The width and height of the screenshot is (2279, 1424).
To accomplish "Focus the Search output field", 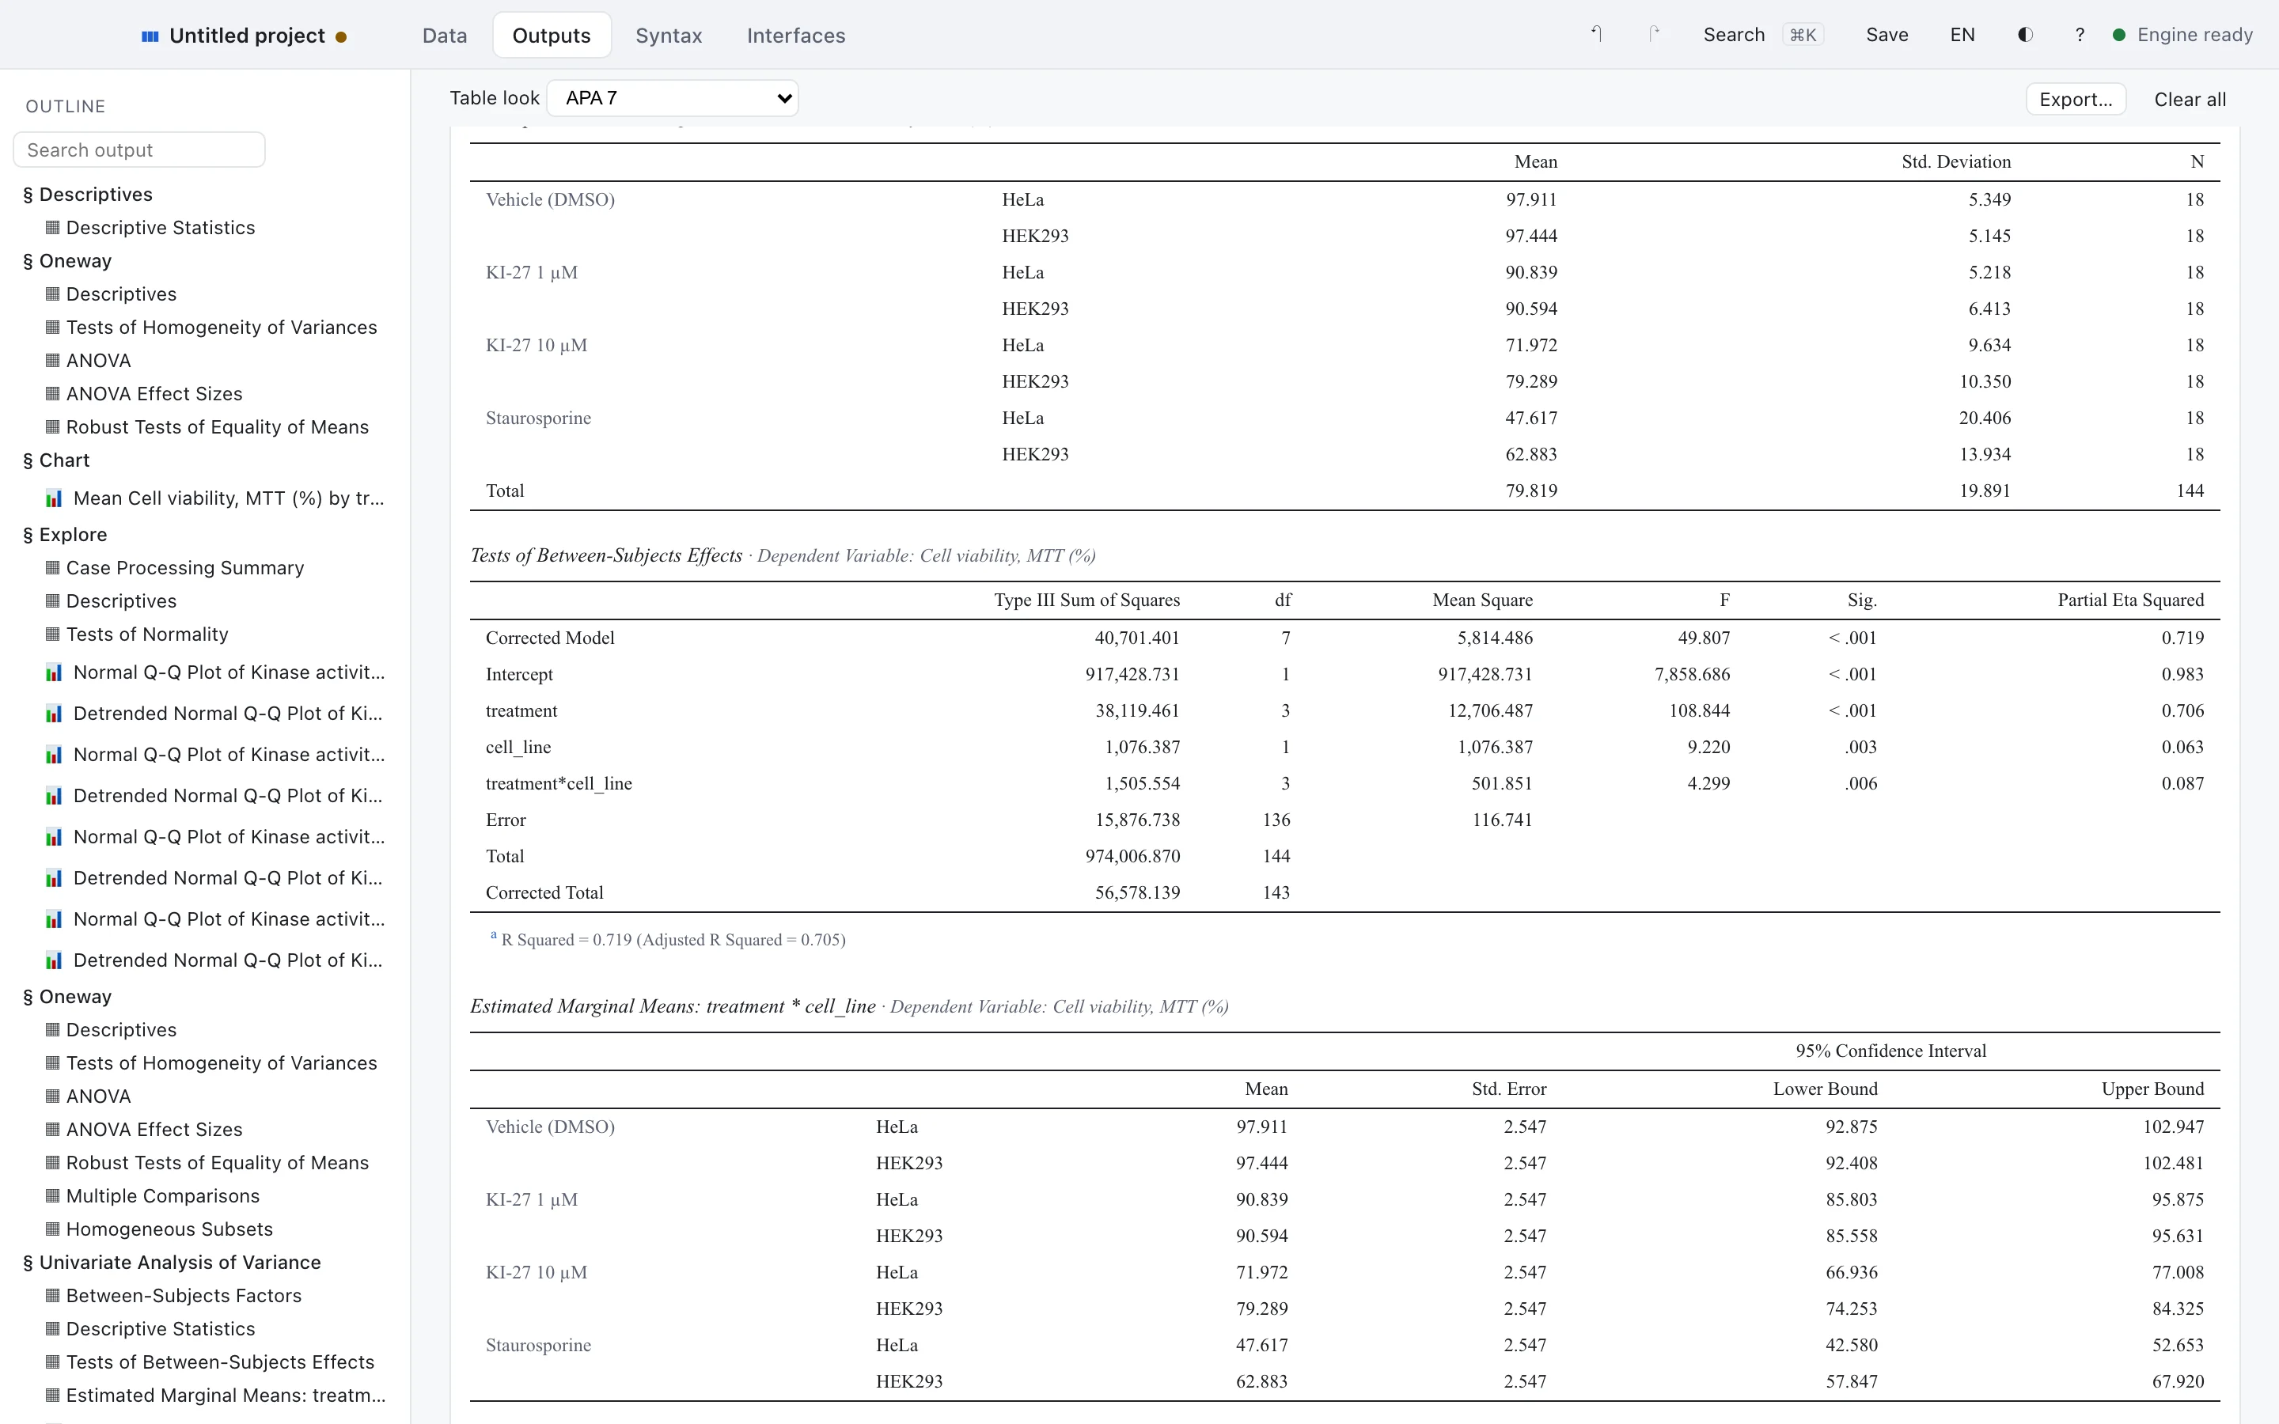I will pyautogui.click(x=139, y=150).
